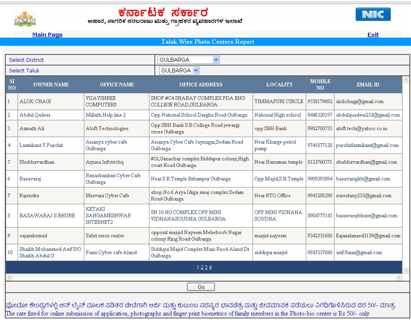Image resolution: width=411 pixels, height=320 pixels.
Task: Open the Select Taluk dropdown showing GULBARGA
Action: 179,70
